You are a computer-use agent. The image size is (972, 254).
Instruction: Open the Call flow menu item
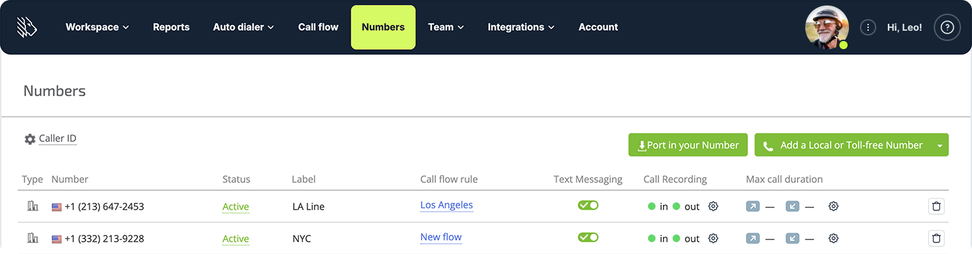(318, 27)
